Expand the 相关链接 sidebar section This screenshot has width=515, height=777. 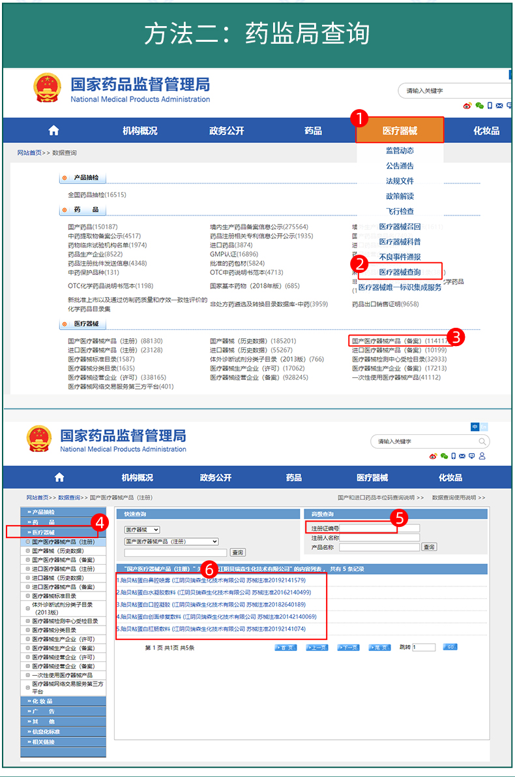[63, 742]
